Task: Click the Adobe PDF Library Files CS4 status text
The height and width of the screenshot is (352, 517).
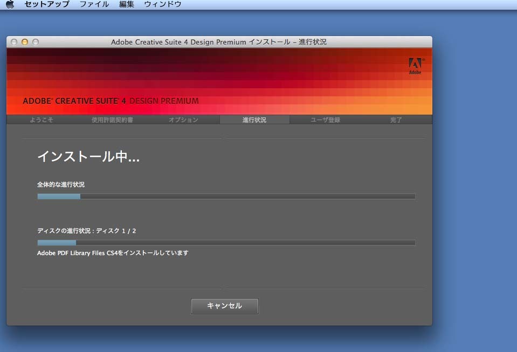Action: coord(113,253)
